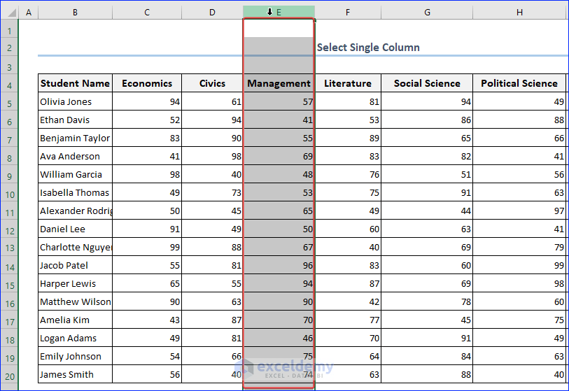Click the Social Science header cell

pos(427,83)
